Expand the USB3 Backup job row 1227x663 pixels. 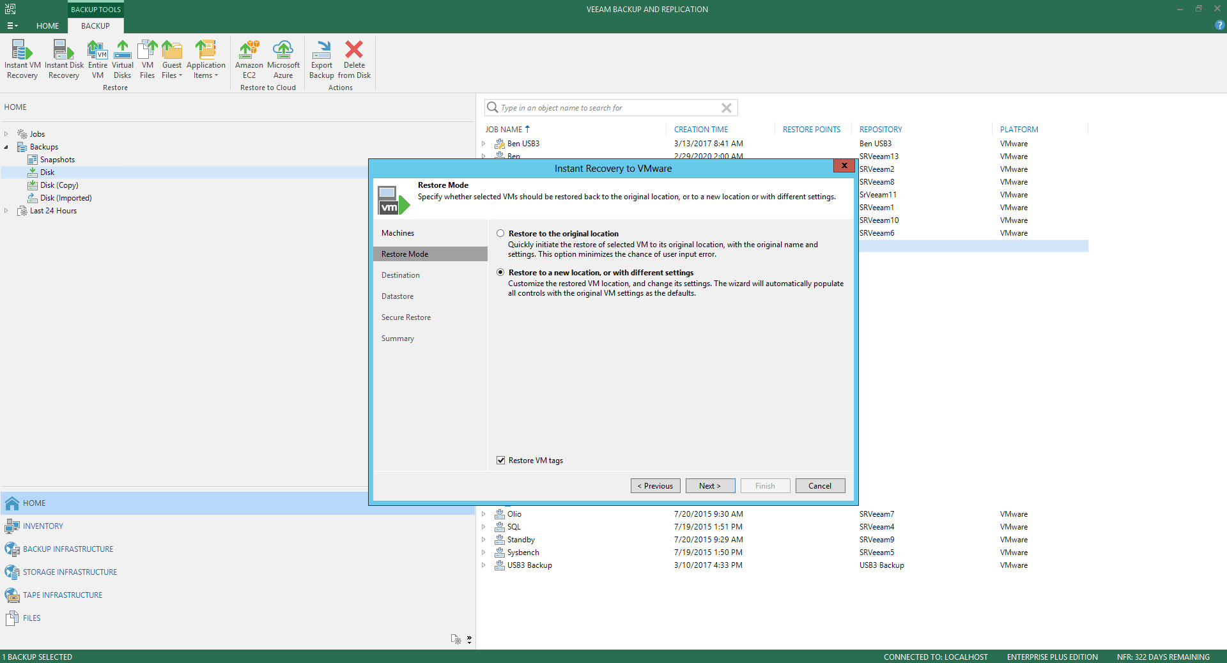(484, 565)
